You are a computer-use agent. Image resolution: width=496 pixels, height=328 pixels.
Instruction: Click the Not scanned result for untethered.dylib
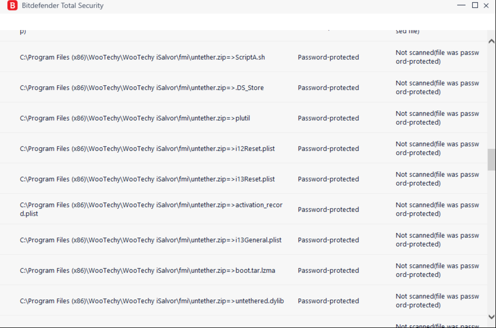point(437,301)
